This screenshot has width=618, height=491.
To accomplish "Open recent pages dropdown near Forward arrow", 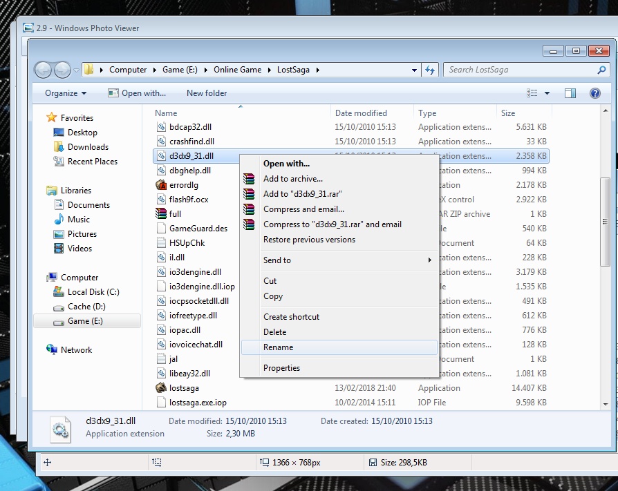I will point(76,70).
